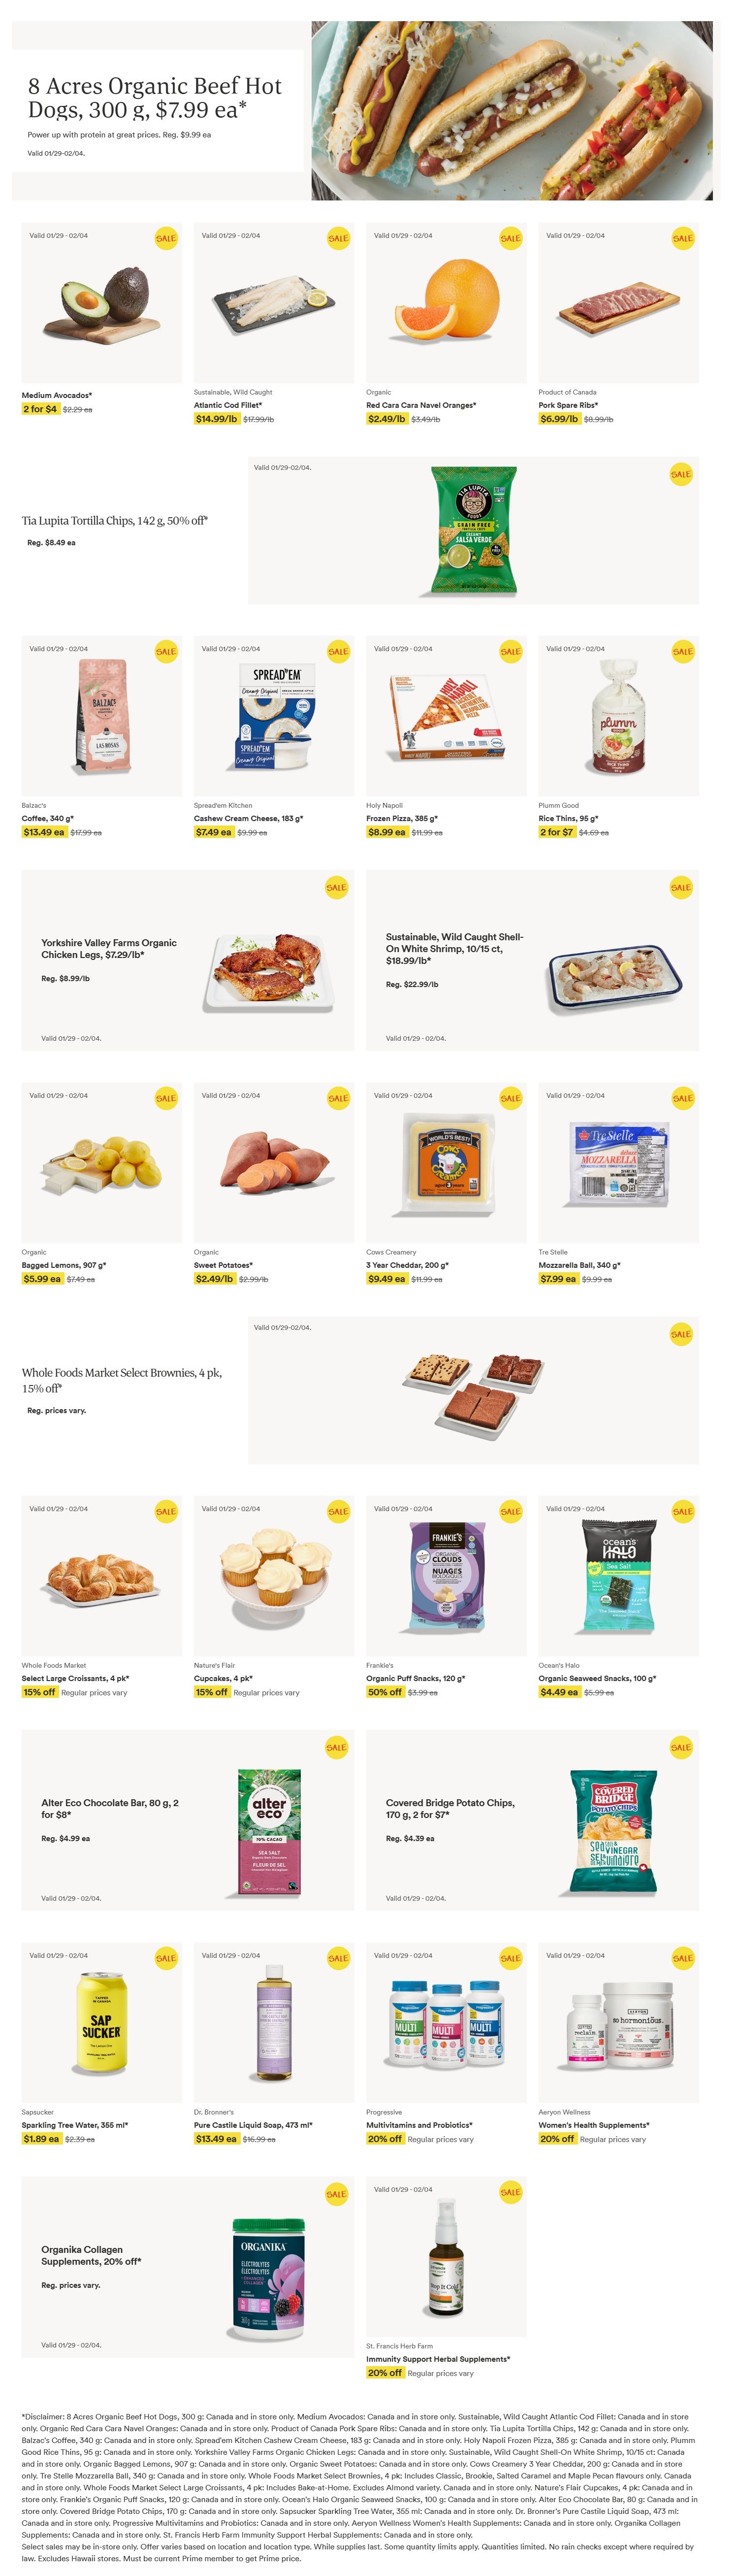This screenshot has width=735, height=2576.
Task: Click the SALE badge on Select Brownies banner
Action: click(681, 1334)
